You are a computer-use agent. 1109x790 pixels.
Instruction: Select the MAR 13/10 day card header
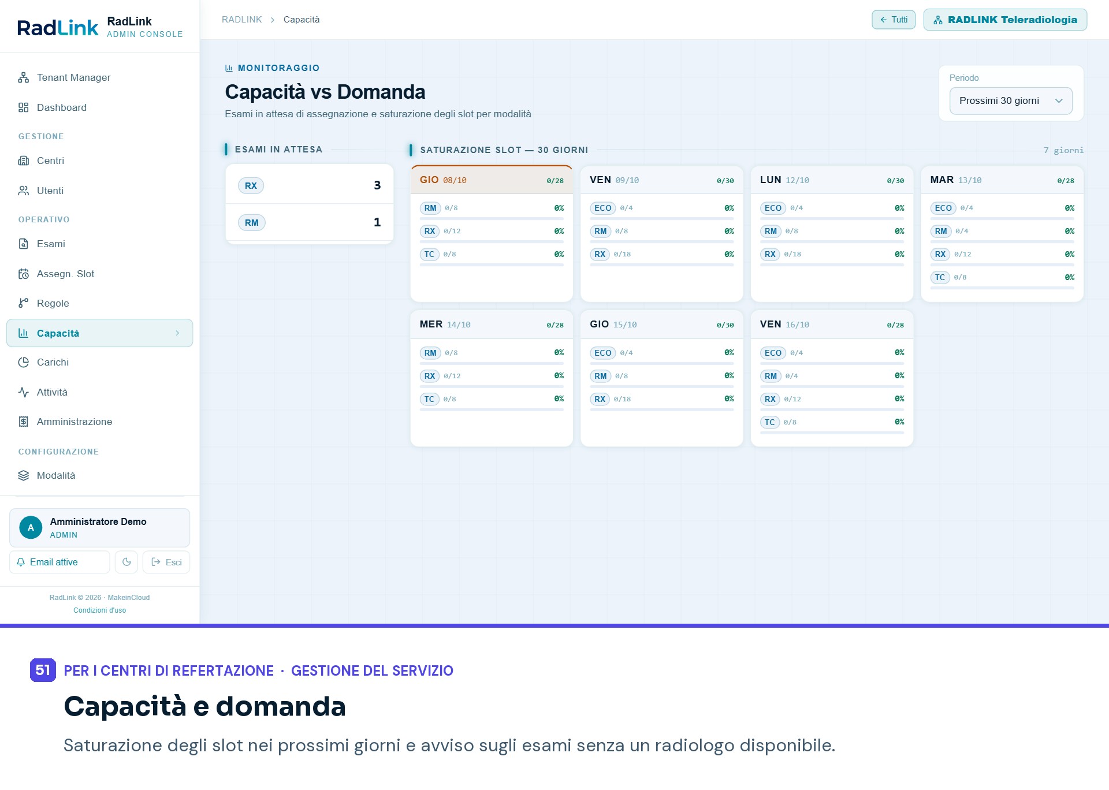click(1002, 180)
